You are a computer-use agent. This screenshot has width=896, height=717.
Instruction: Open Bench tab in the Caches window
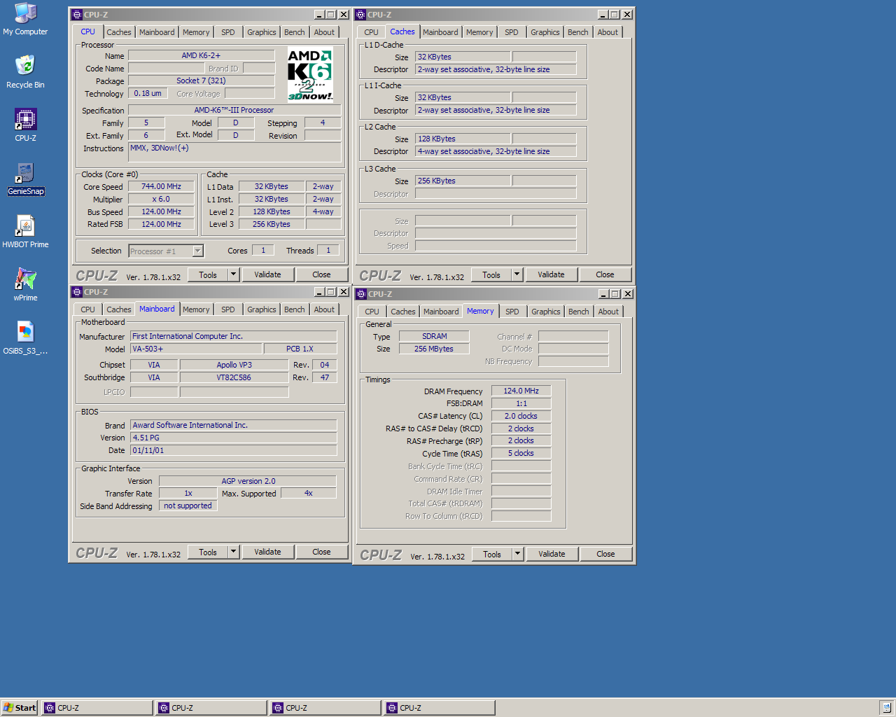point(577,32)
